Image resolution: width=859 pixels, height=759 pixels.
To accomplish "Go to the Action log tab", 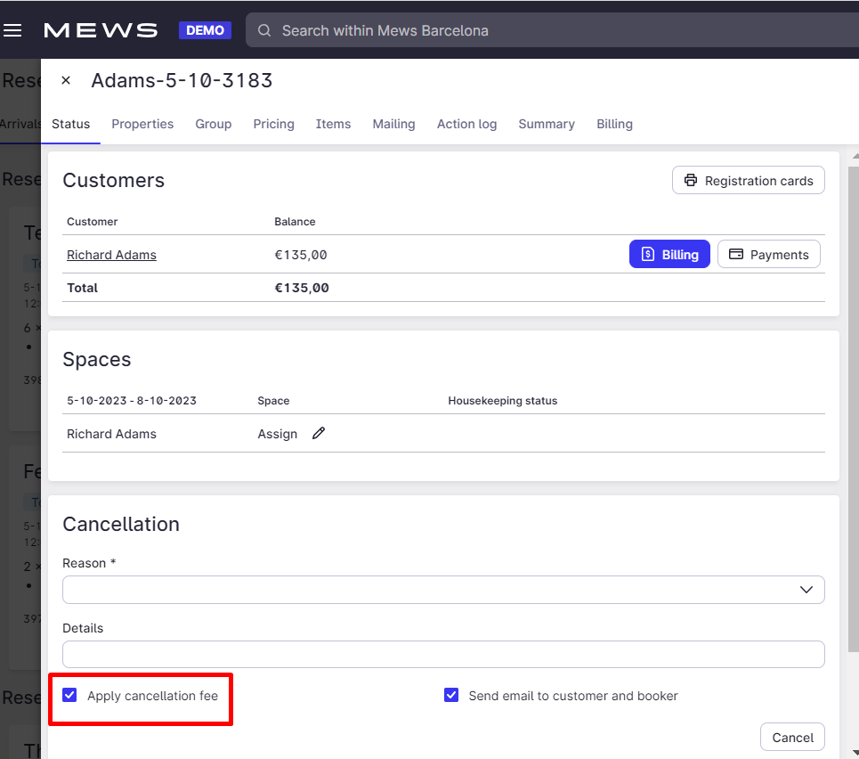I will (x=466, y=124).
